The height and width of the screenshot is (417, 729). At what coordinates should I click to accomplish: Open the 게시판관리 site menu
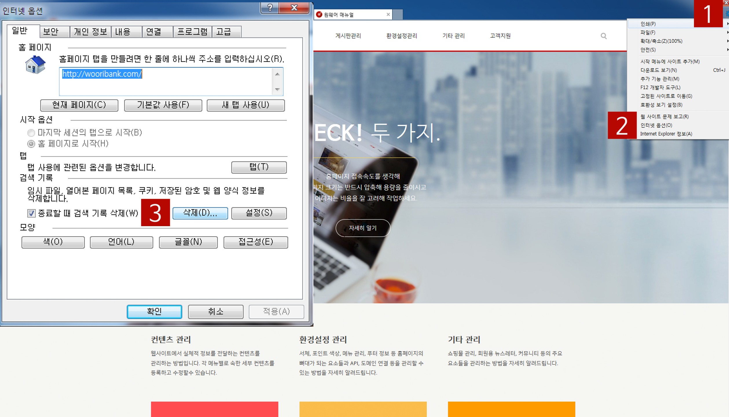348,36
